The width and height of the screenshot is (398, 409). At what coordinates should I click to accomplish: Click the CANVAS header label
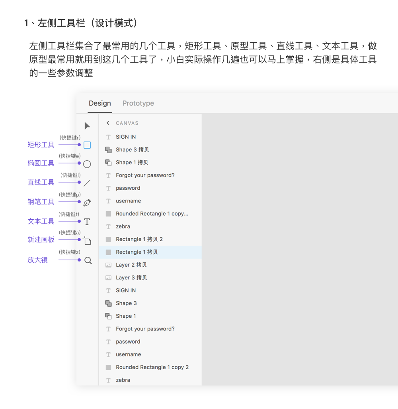tap(127, 123)
